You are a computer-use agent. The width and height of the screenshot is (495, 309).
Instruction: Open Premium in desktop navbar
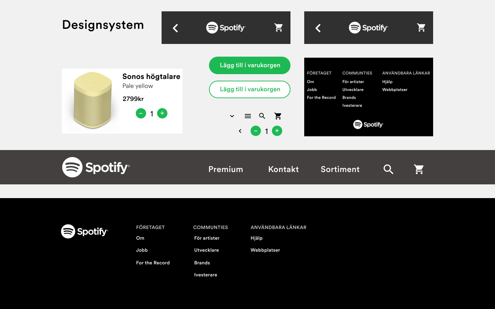225,169
